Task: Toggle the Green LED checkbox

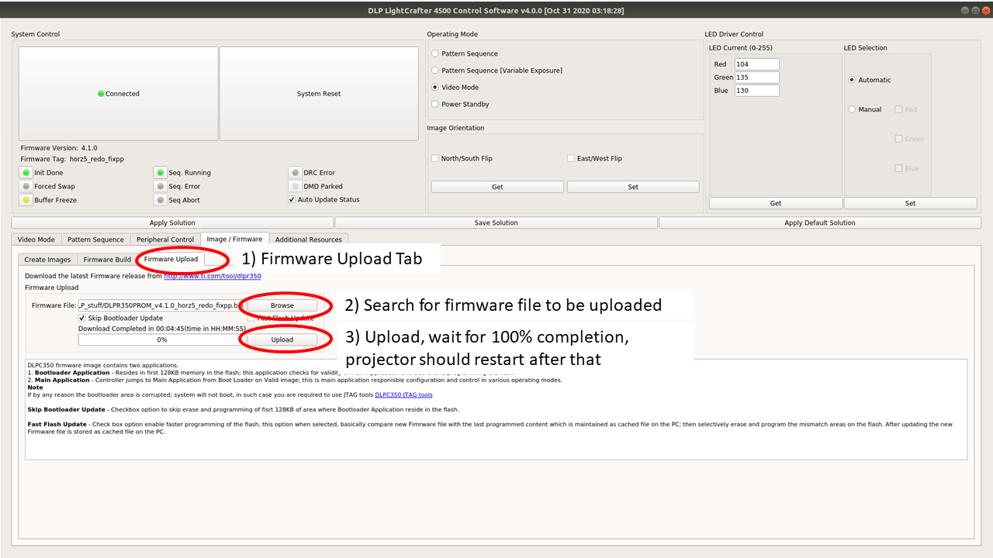Action: pyautogui.click(x=898, y=139)
